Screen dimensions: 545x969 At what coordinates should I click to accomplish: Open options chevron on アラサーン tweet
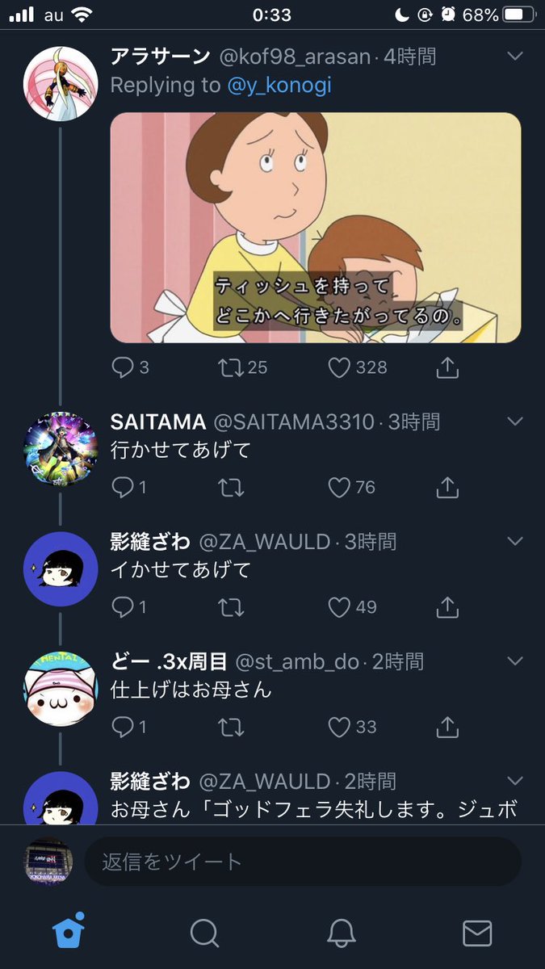[x=514, y=56]
